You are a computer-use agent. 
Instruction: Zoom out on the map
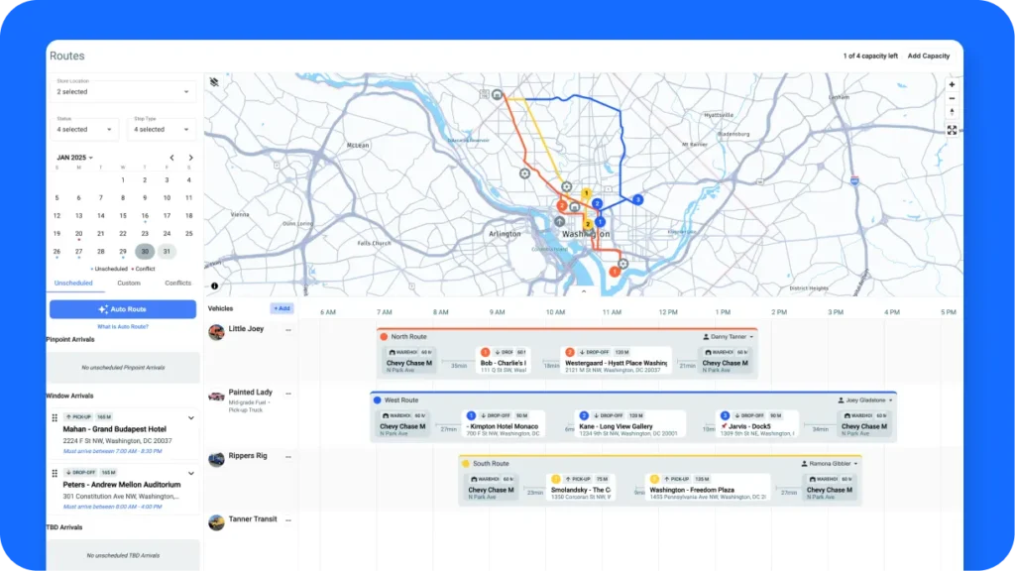coord(952,98)
